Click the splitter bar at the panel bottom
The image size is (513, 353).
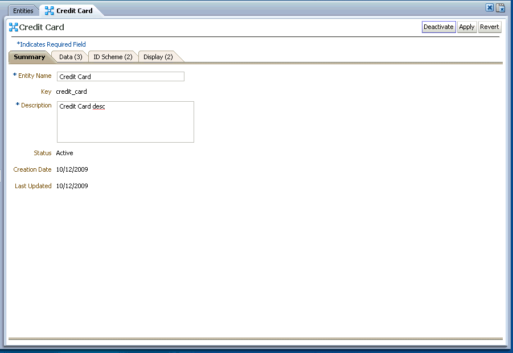pos(256,339)
